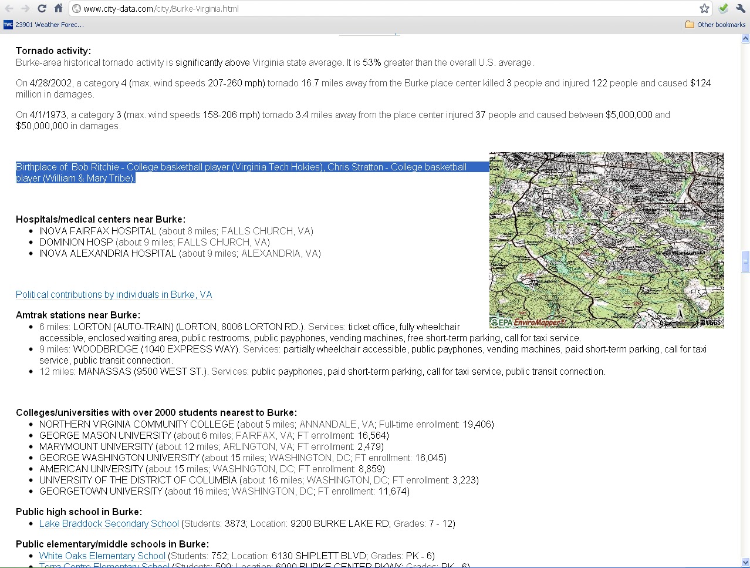Click the EPA EnviroMapper topographic map image
Image resolution: width=750 pixels, height=568 pixels.
point(607,240)
